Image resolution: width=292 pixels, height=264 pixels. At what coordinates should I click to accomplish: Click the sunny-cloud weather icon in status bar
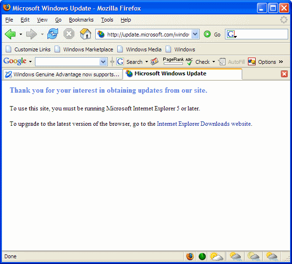(216, 256)
